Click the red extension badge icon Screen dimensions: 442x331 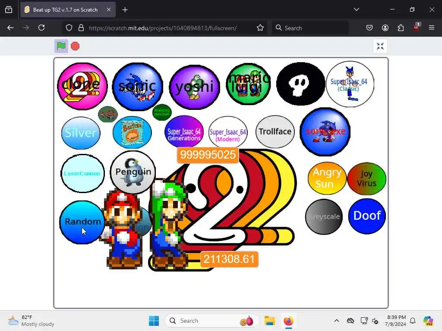click(417, 27)
